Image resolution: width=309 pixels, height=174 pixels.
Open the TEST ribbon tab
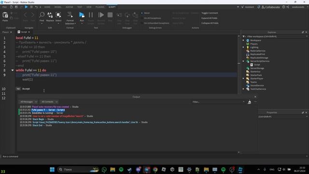point(80,7)
